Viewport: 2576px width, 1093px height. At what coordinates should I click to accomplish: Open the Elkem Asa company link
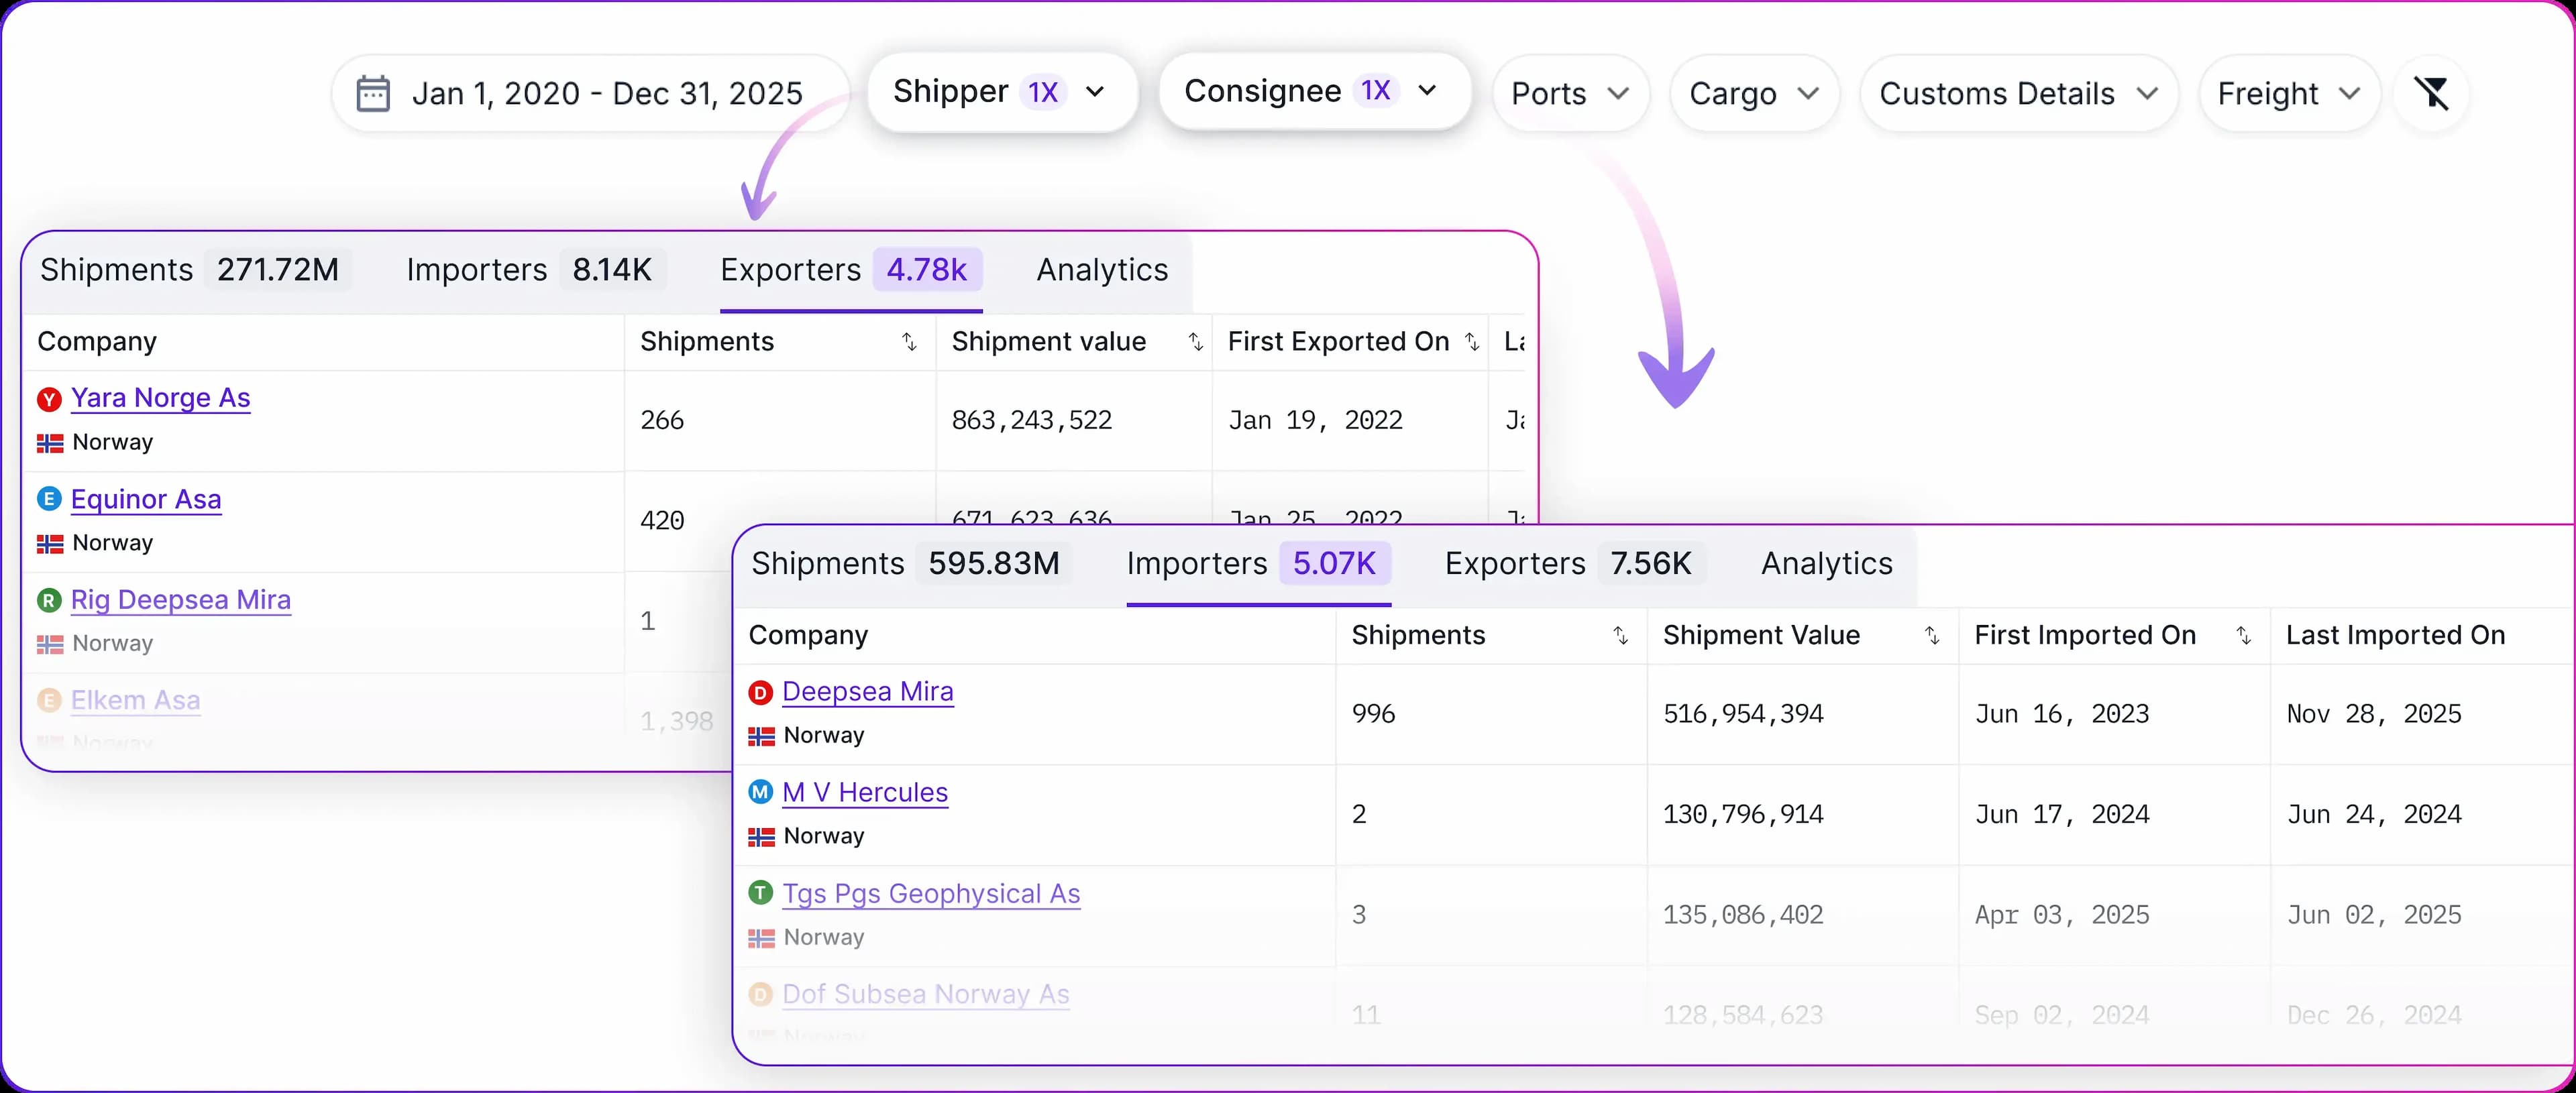pos(135,700)
